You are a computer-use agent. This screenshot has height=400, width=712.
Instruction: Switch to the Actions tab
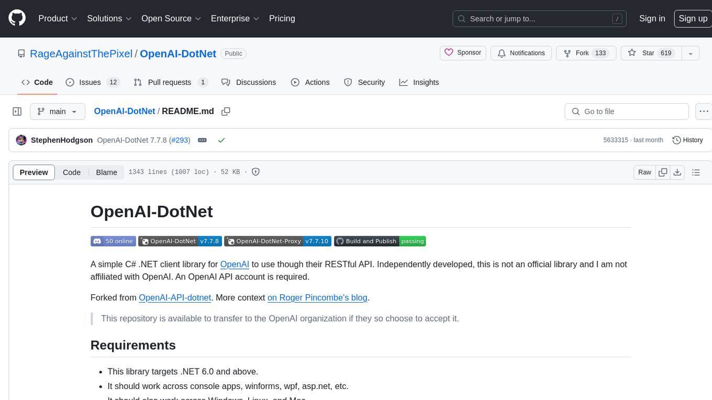pyautogui.click(x=310, y=82)
